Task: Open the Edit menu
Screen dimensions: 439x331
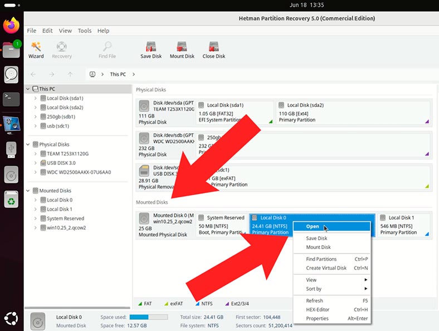Action: (x=47, y=31)
